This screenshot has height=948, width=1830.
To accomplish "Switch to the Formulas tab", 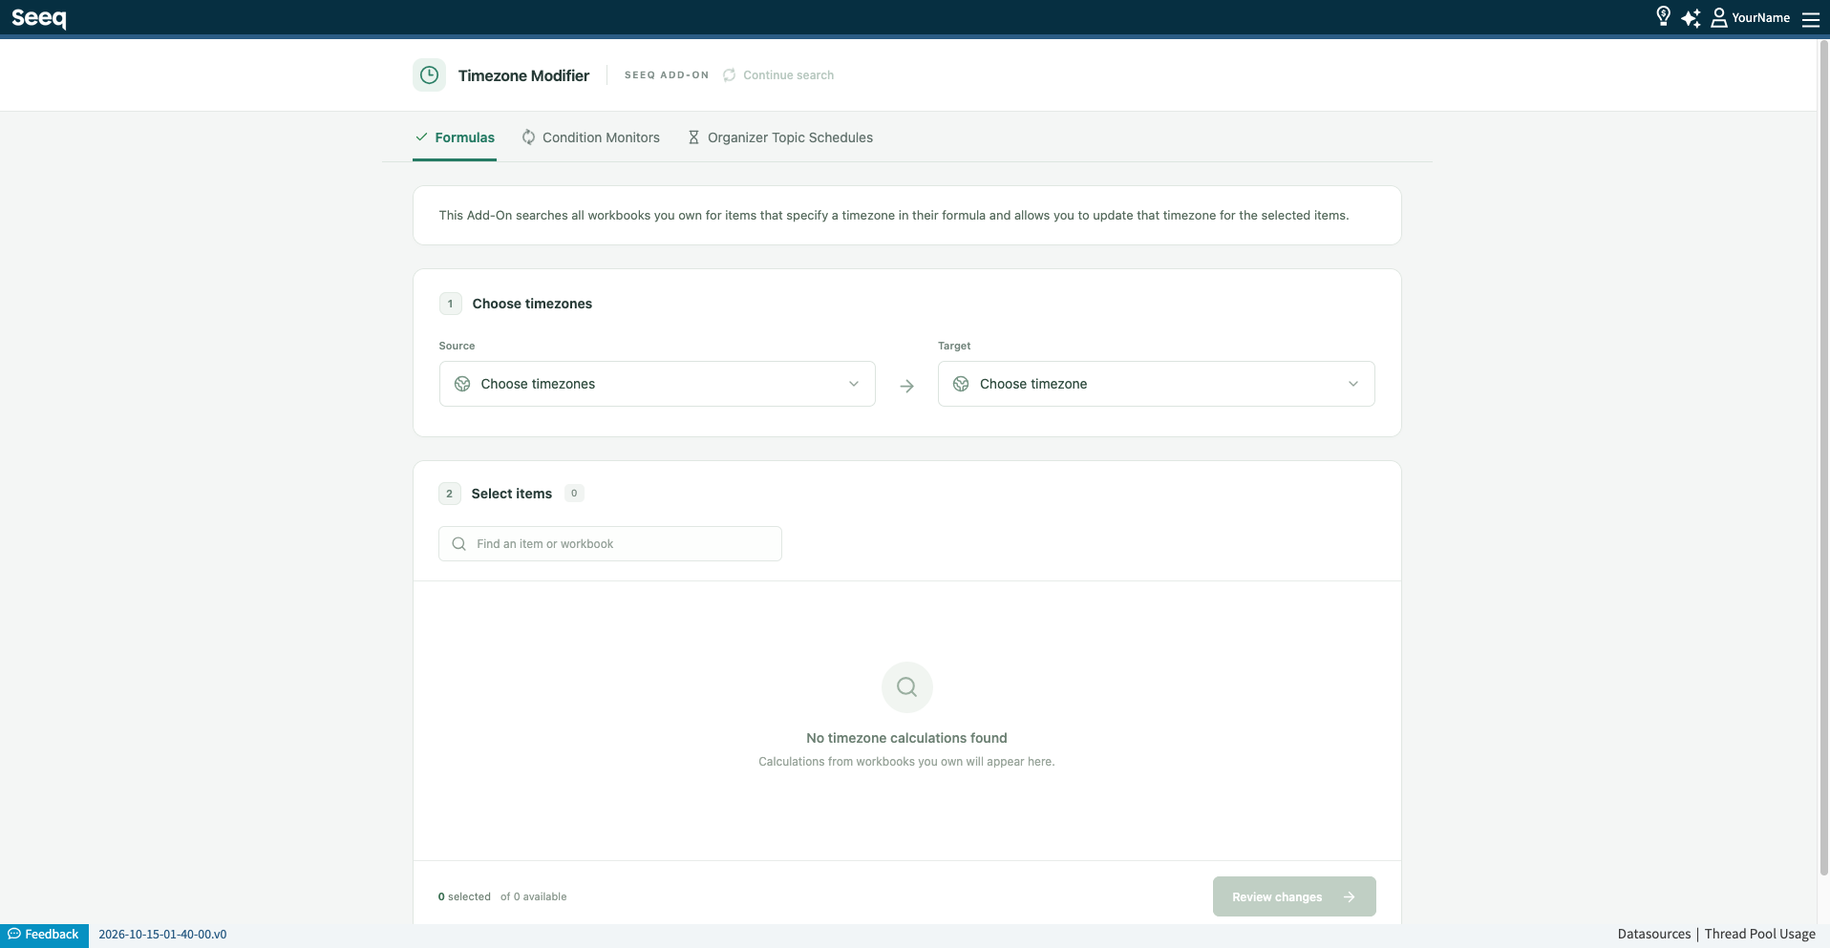I will (x=455, y=137).
